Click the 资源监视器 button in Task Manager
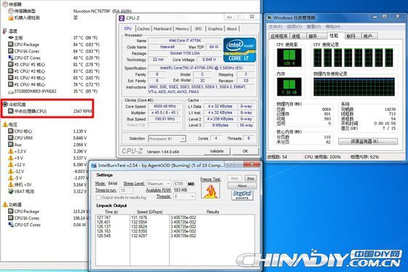Image resolution: width=408 pixels, height=272 pixels. point(368,141)
